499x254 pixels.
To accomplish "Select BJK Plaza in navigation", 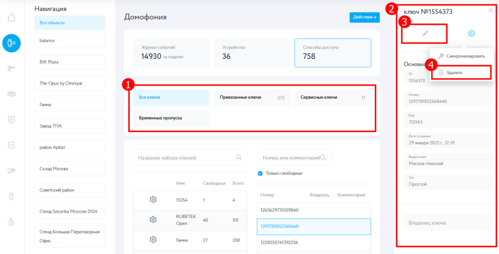I will (x=70, y=62).
